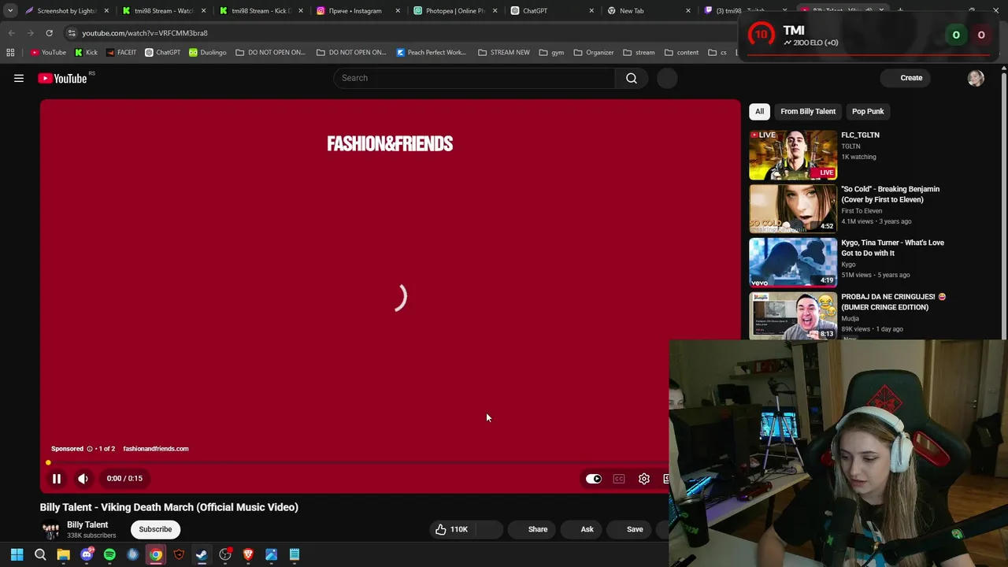Viewport: 1008px width, 567px height.
Task: Open the Windows Start menu
Action: click(x=17, y=554)
